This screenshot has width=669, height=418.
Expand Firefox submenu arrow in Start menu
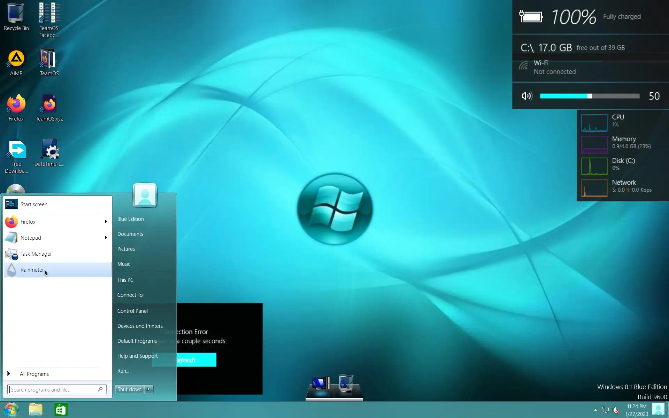click(x=106, y=222)
